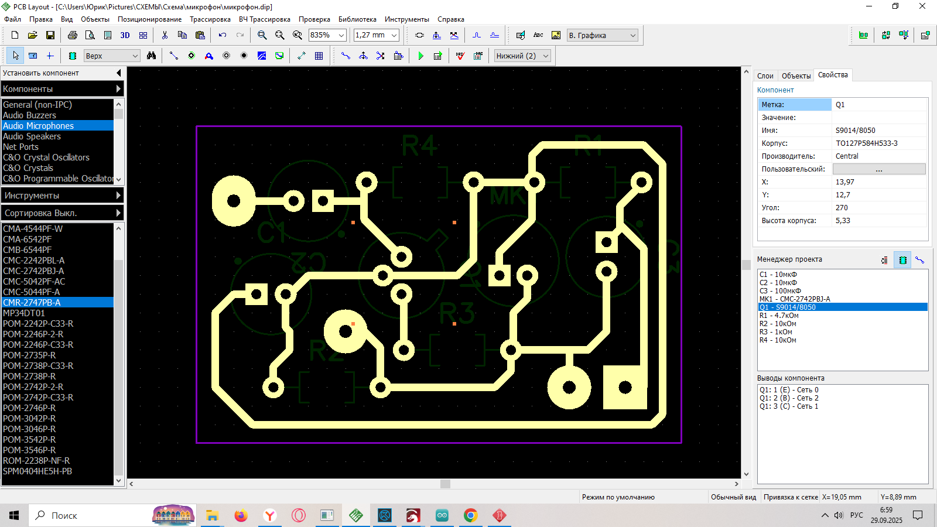Viewport: 937px width, 527px height.
Task: Open the 1,27 mm grid size dropdown
Action: 394,35
